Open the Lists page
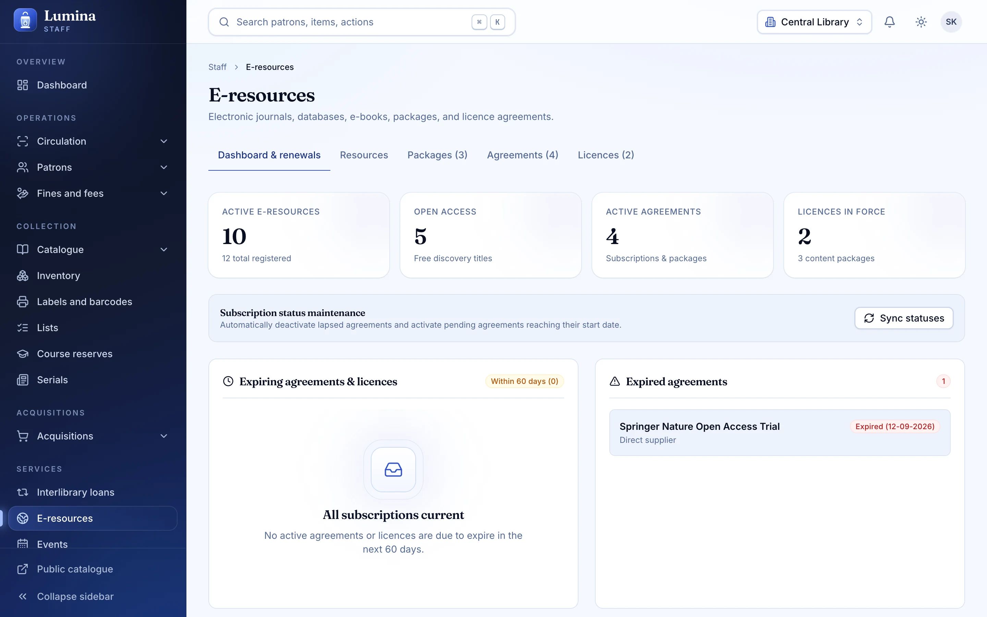 tap(93, 328)
